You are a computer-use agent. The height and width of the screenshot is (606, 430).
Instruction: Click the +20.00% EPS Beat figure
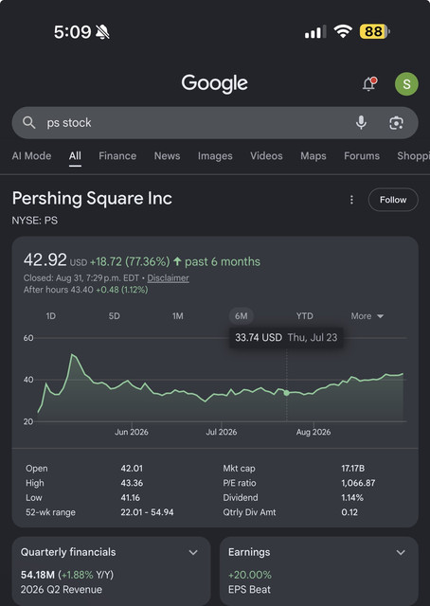click(x=250, y=575)
